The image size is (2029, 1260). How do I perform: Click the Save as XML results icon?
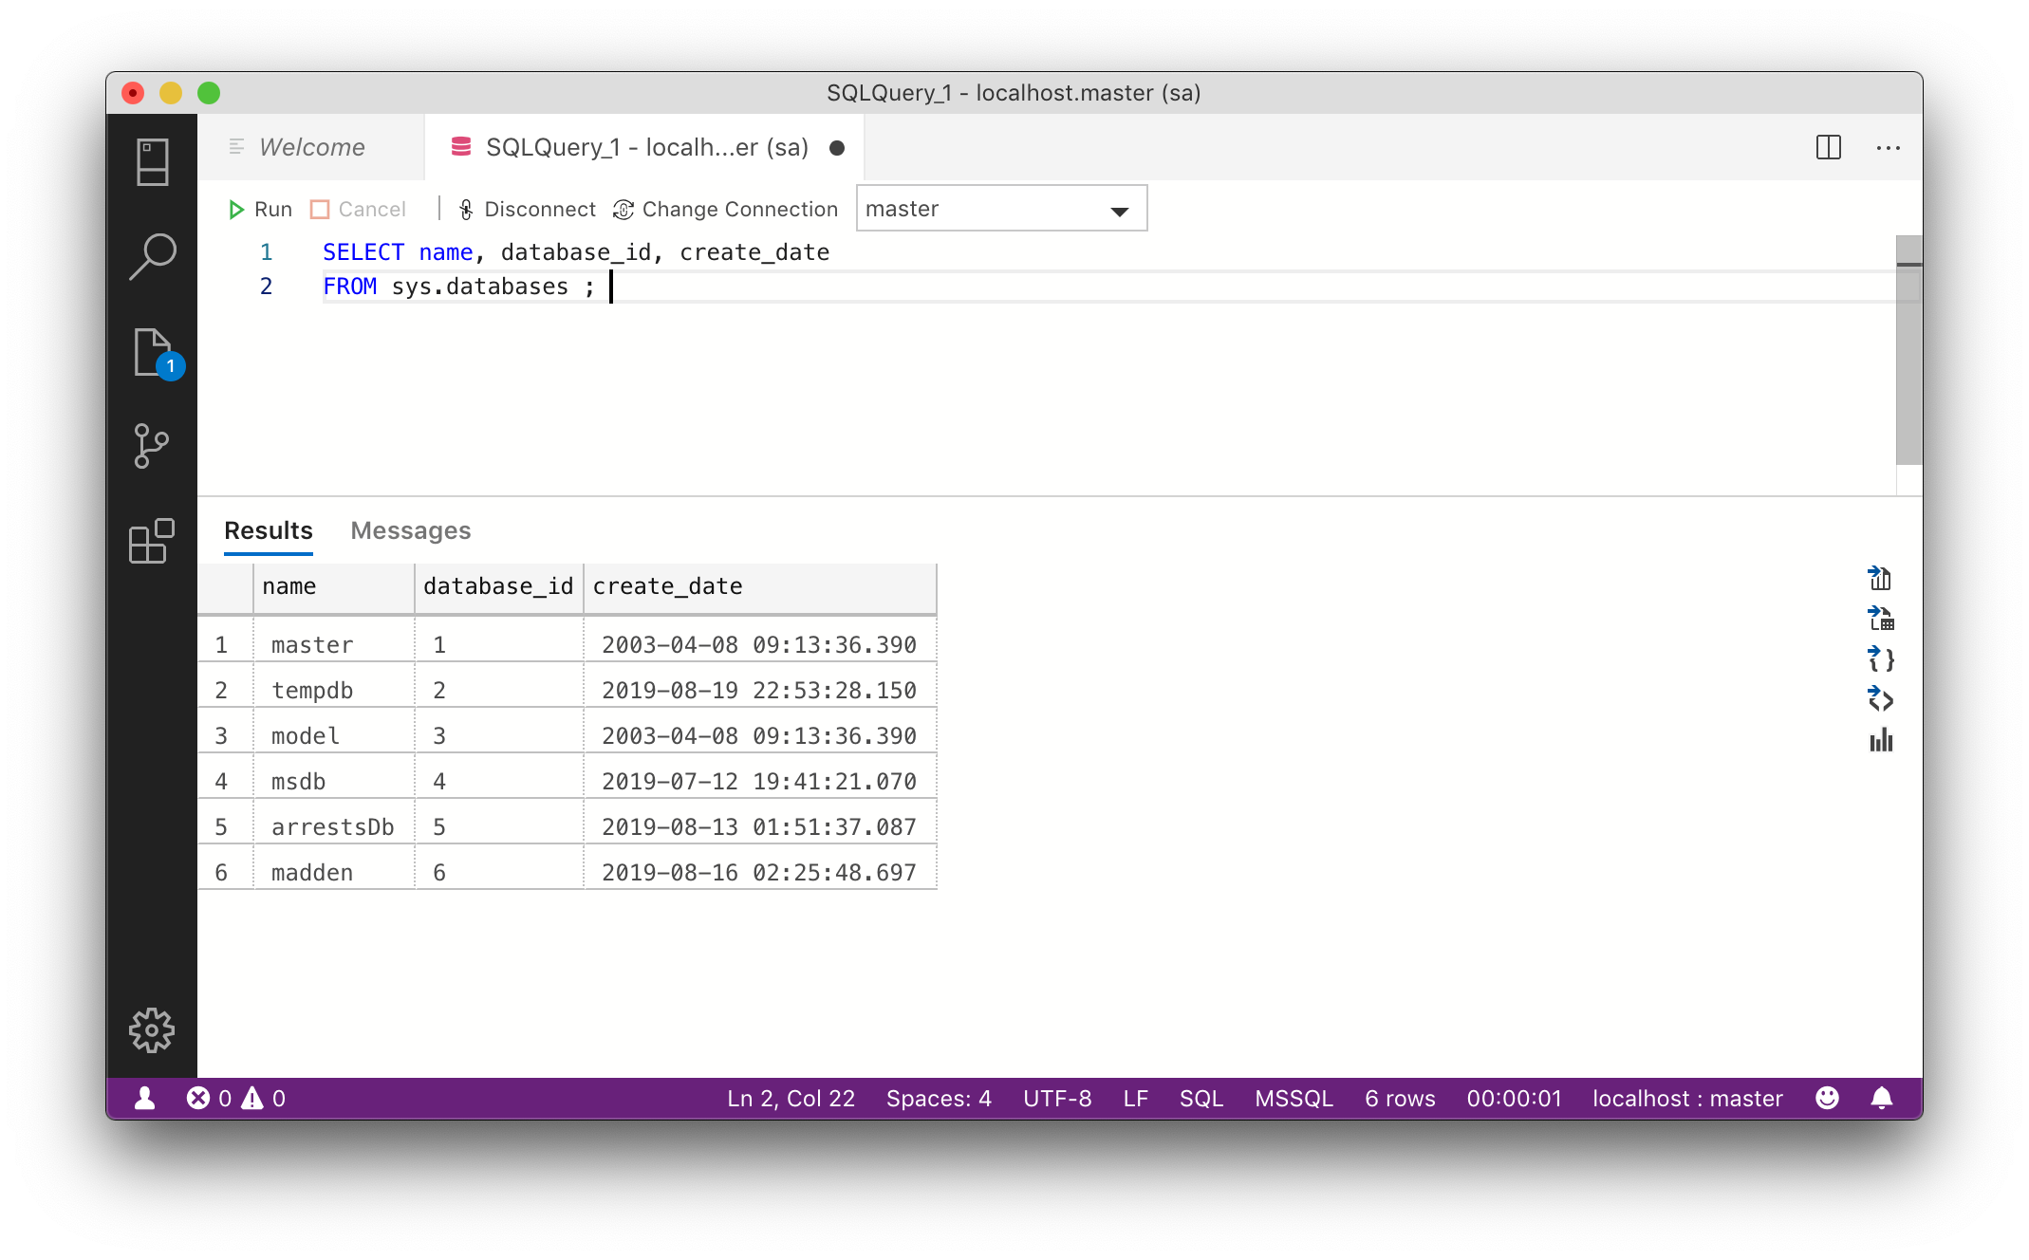tap(1880, 700)
